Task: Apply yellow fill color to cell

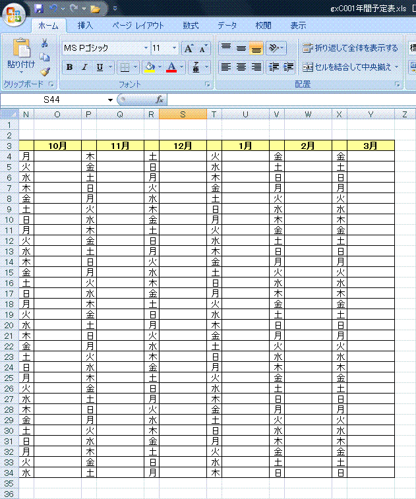Action: pos(150,67)
